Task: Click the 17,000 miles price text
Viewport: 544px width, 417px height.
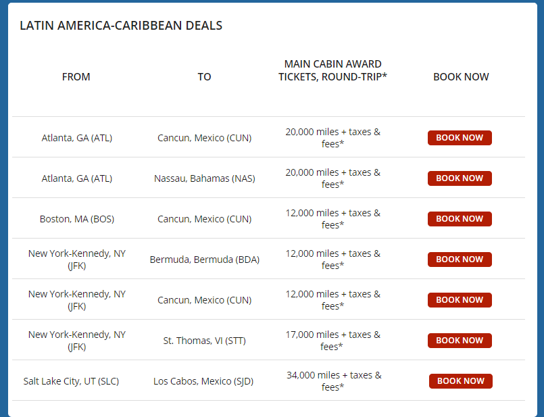Action: click(332, 335)
